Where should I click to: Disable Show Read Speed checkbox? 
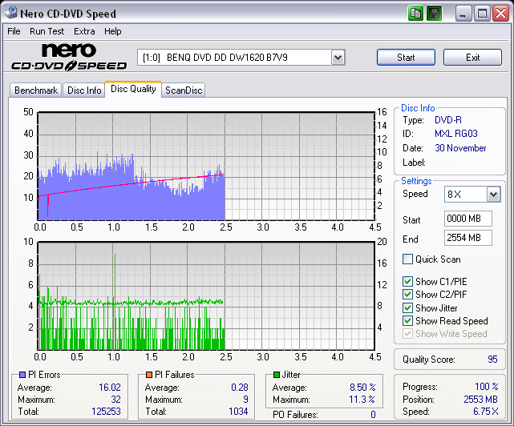click(x=408, y=321)
